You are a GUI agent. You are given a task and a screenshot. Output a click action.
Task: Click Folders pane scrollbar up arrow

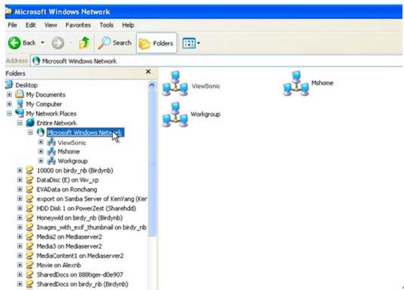[152, 85]
